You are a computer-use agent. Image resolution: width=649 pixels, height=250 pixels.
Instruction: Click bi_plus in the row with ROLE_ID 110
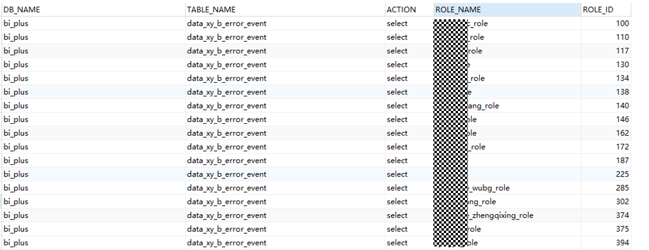tap(16, 37)
